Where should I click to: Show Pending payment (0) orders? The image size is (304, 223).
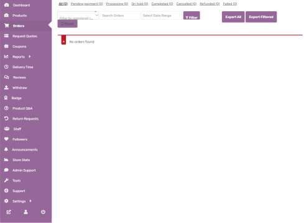87,4
